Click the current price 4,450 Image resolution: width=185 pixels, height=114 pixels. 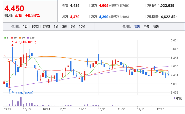coord(14,8)
